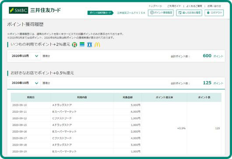Click the いつもの利用でポイント+2%還元 heading
The height and width of the screenshot is (159, 232).
click(x=40, y=44)
